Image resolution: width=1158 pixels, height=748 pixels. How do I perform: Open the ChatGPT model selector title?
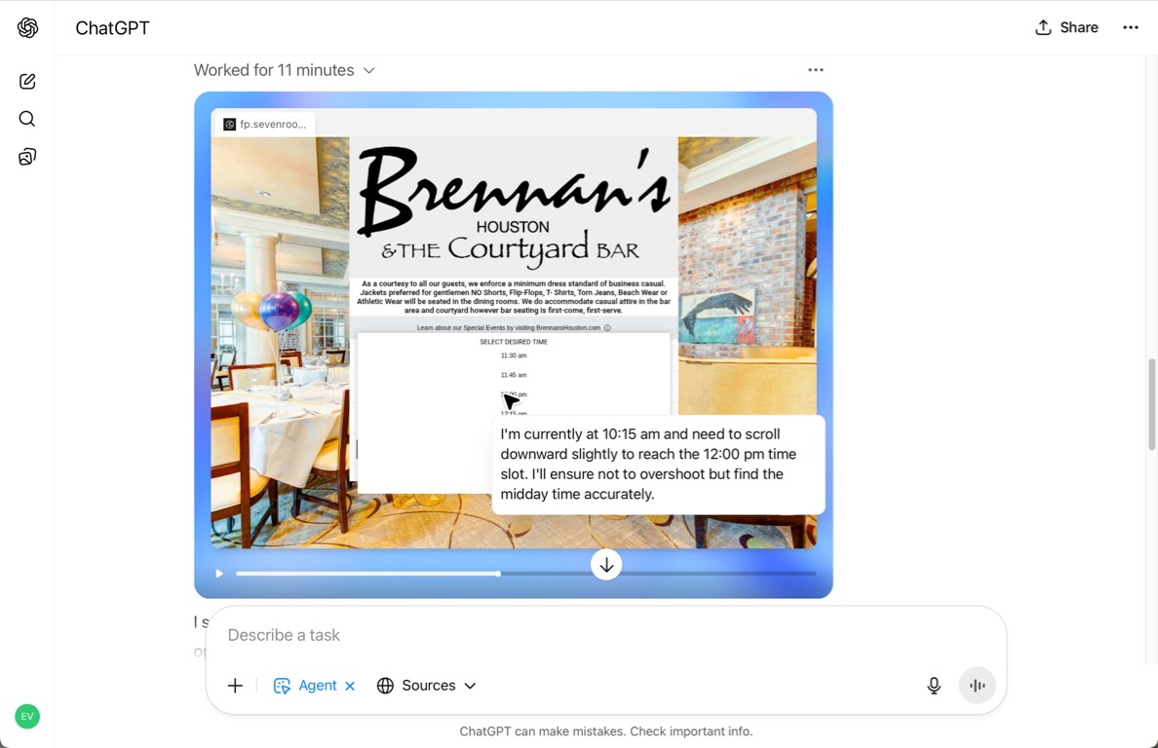click(x=113, y=28)
